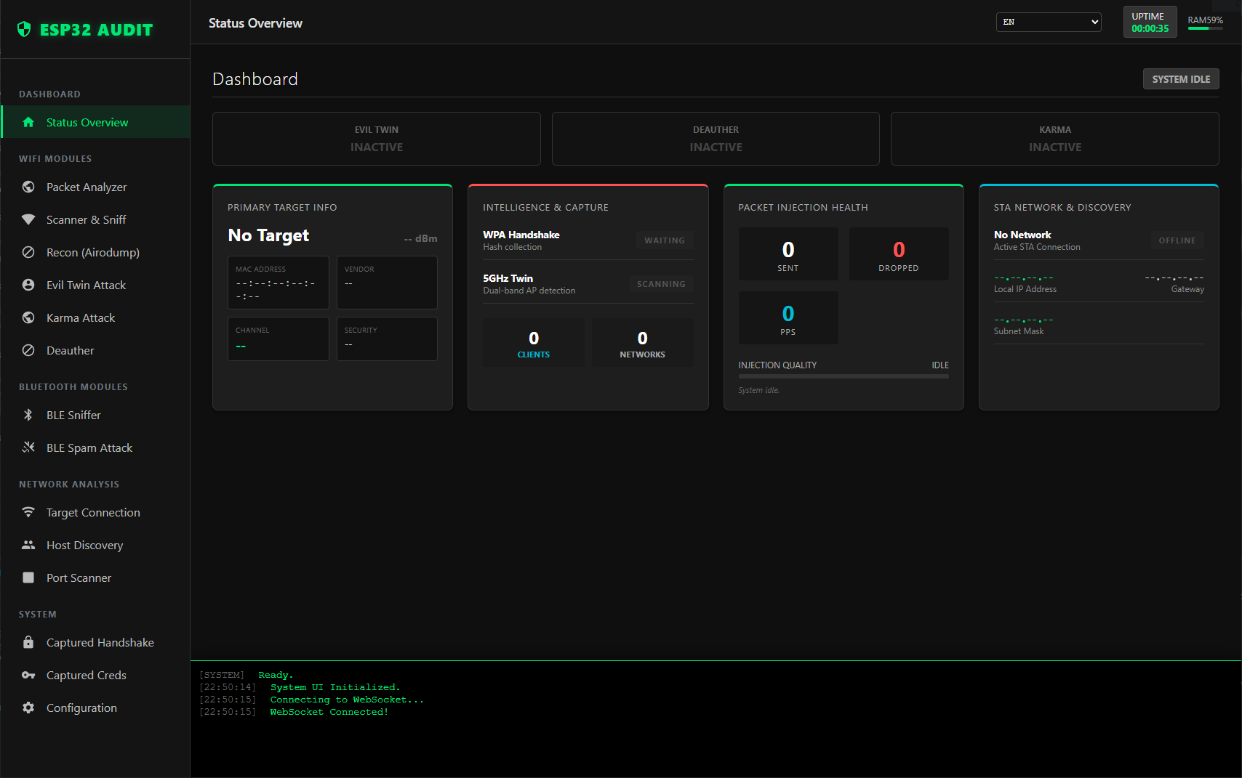Click the DEAUTHER inactive status card

click(716, 139)
